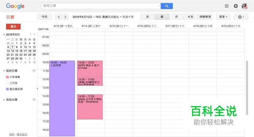Screen dimensions: 254x137
Task: Expand the 其他日曆 section
Action: [x=4, y=100]
